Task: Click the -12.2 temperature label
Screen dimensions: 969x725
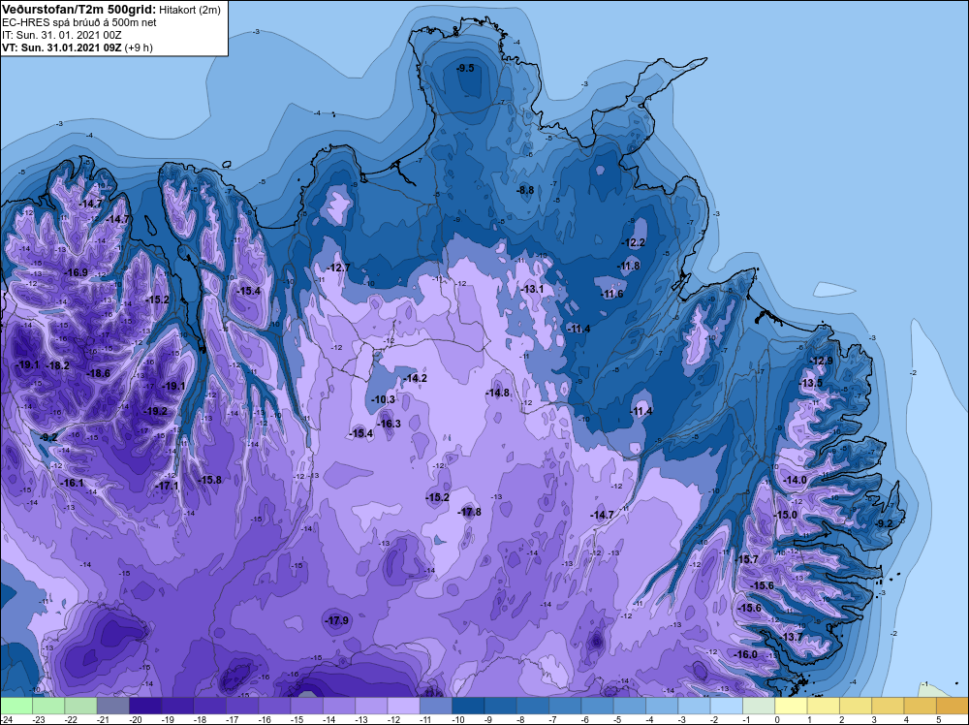Action: click(634, 242)
